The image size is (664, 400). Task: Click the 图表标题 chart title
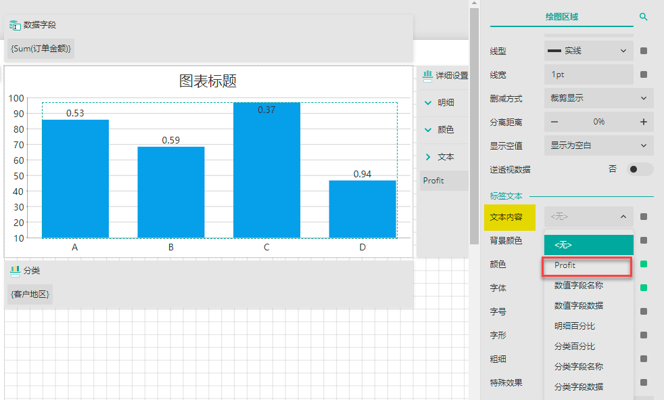click(x=208, y=81)
